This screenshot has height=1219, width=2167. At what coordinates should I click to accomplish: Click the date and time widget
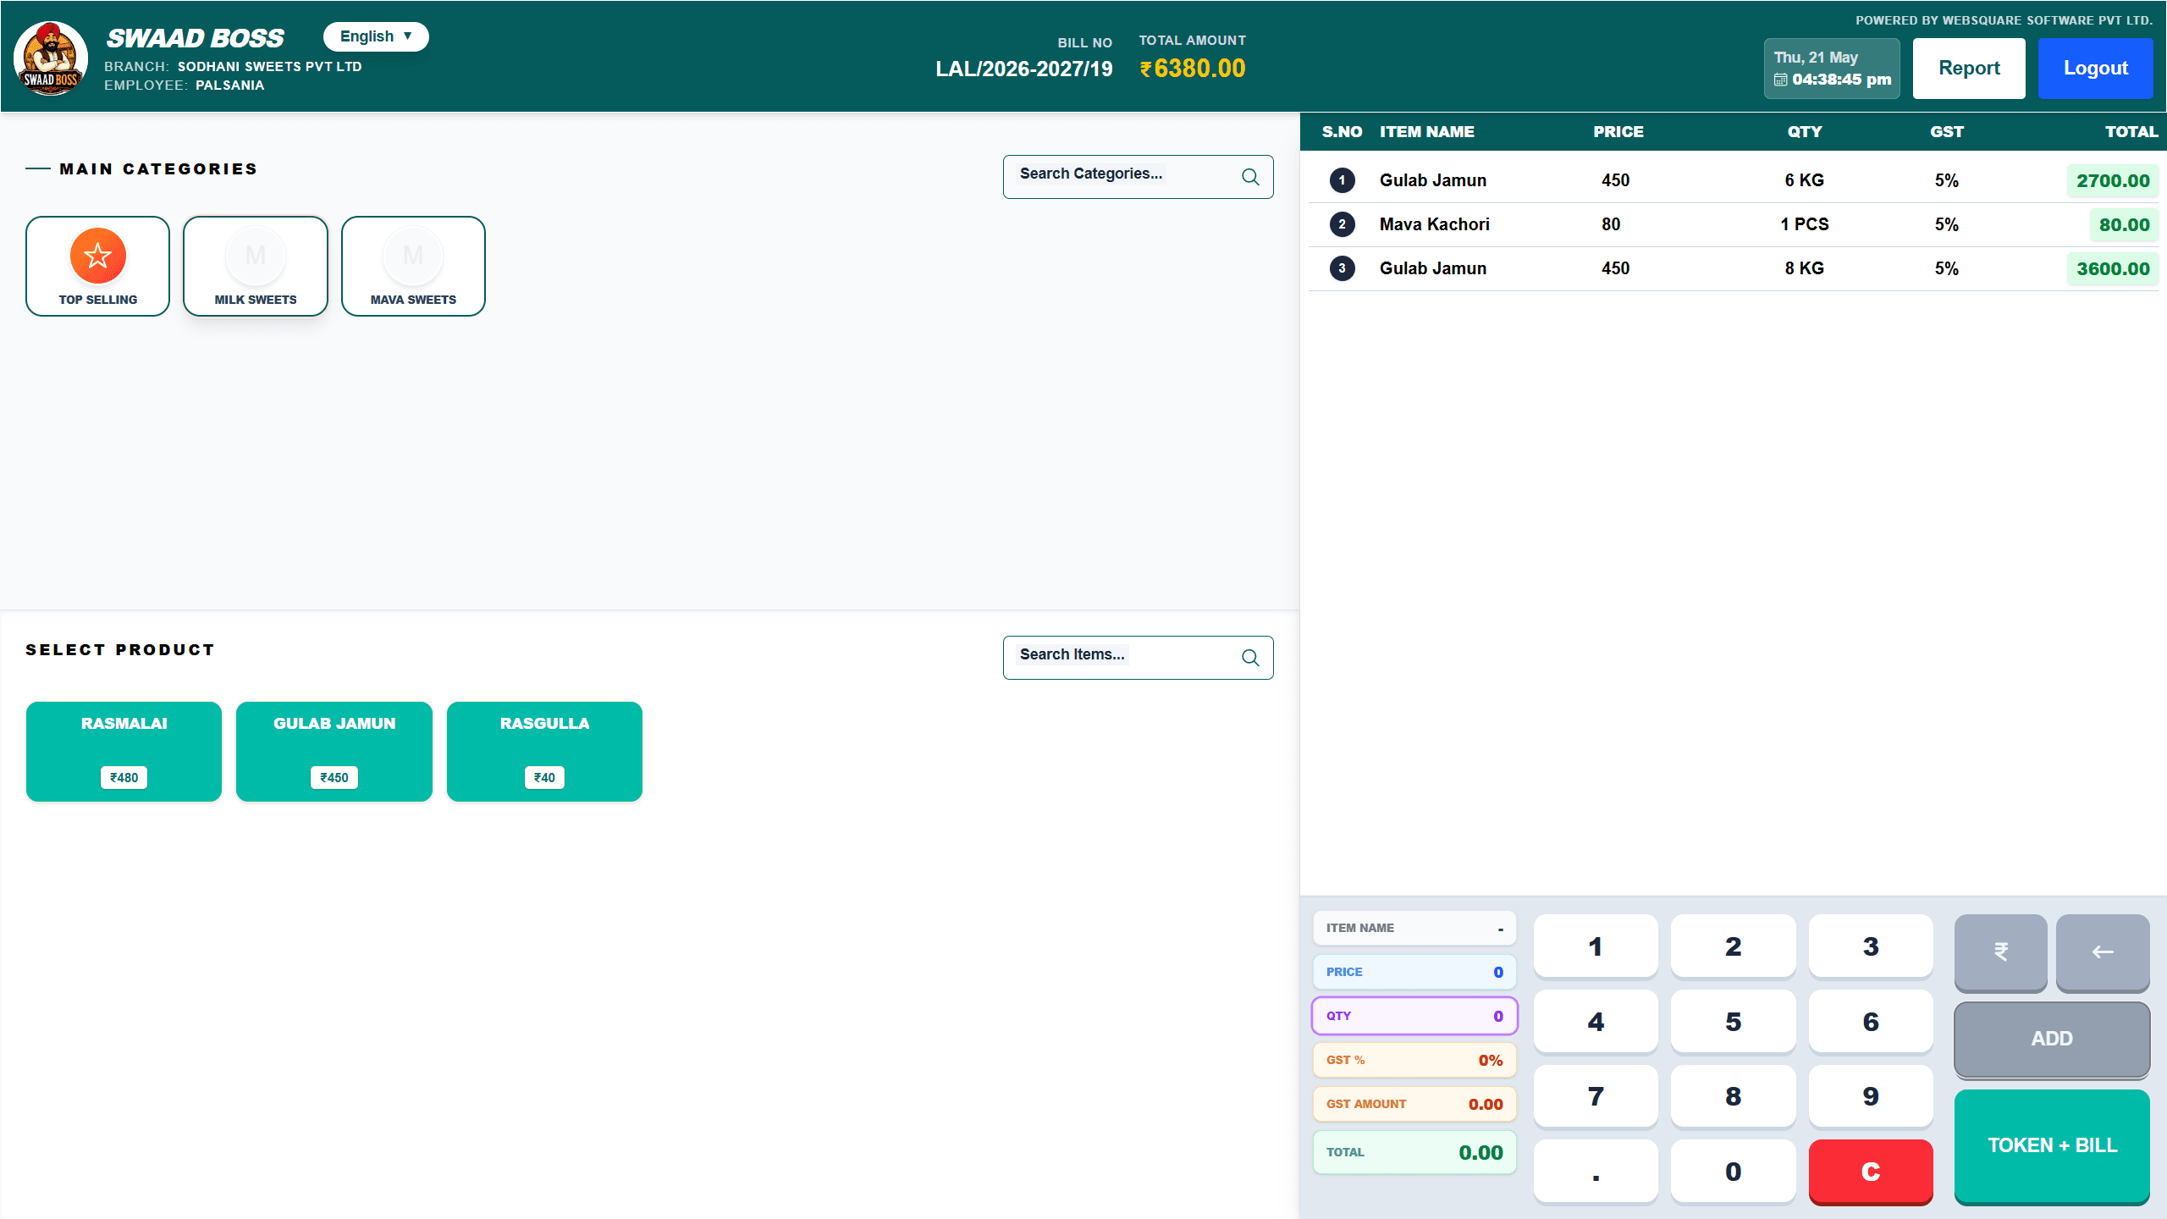(x=1832, y=69)
